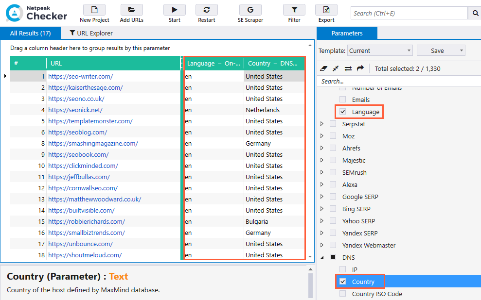The height and width of the screenshot is (300, 481).
Task: Click the results table scroll-down arrow
Action: pyautogui.click(x=310, y=257)
